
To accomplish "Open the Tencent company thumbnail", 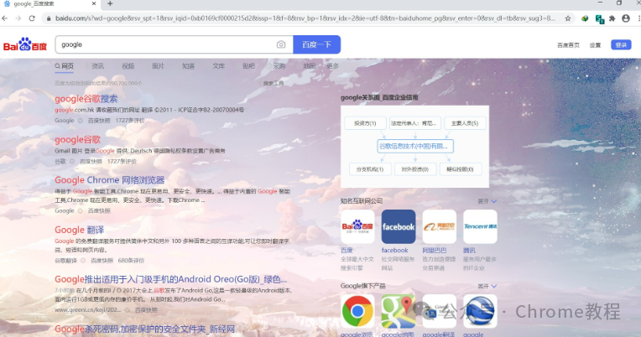I will tap(480, 226).
